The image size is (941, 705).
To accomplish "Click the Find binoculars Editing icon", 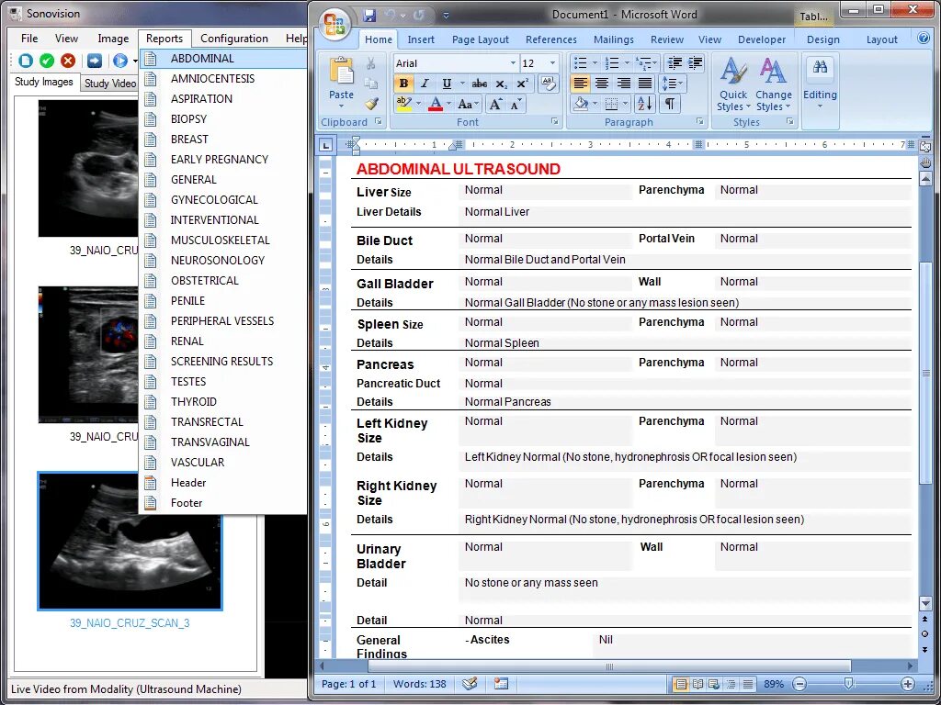I will (820, 66).
